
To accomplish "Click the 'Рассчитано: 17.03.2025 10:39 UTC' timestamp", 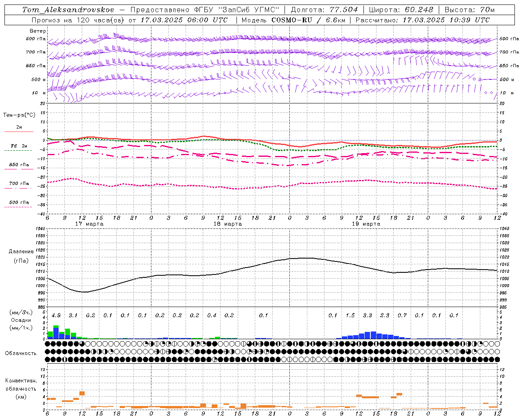I will (422, 20).
